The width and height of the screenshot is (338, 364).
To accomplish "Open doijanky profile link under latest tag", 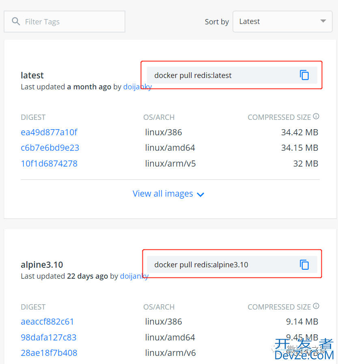I will tap(138, 87).
